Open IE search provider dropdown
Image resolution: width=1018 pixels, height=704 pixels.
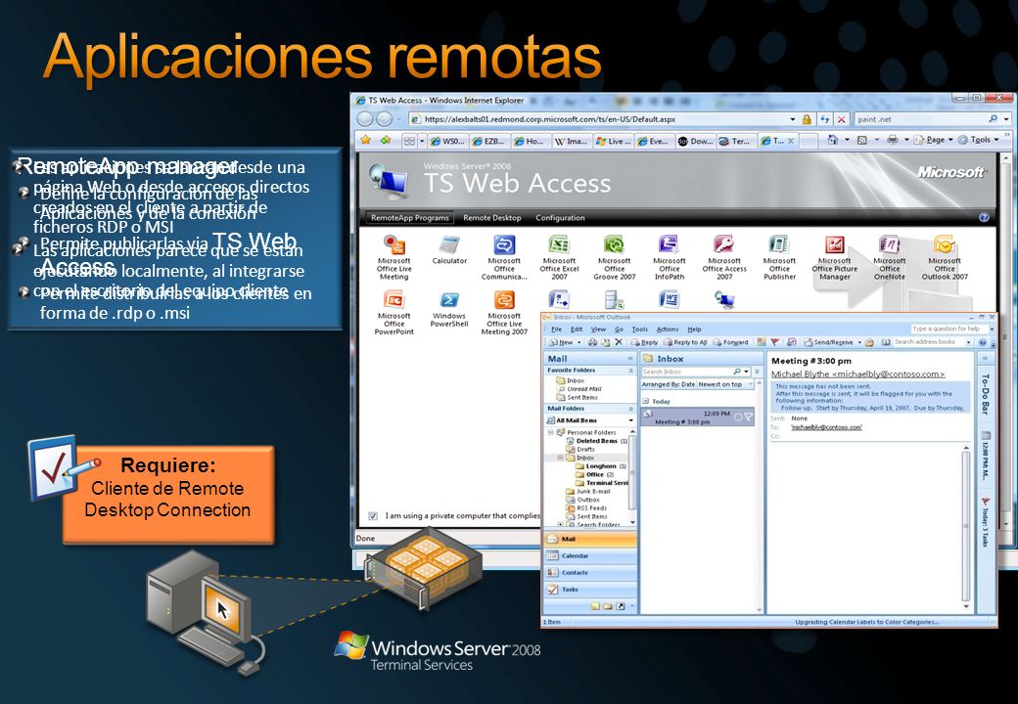pyautogui.click(x=1005, y=119)
